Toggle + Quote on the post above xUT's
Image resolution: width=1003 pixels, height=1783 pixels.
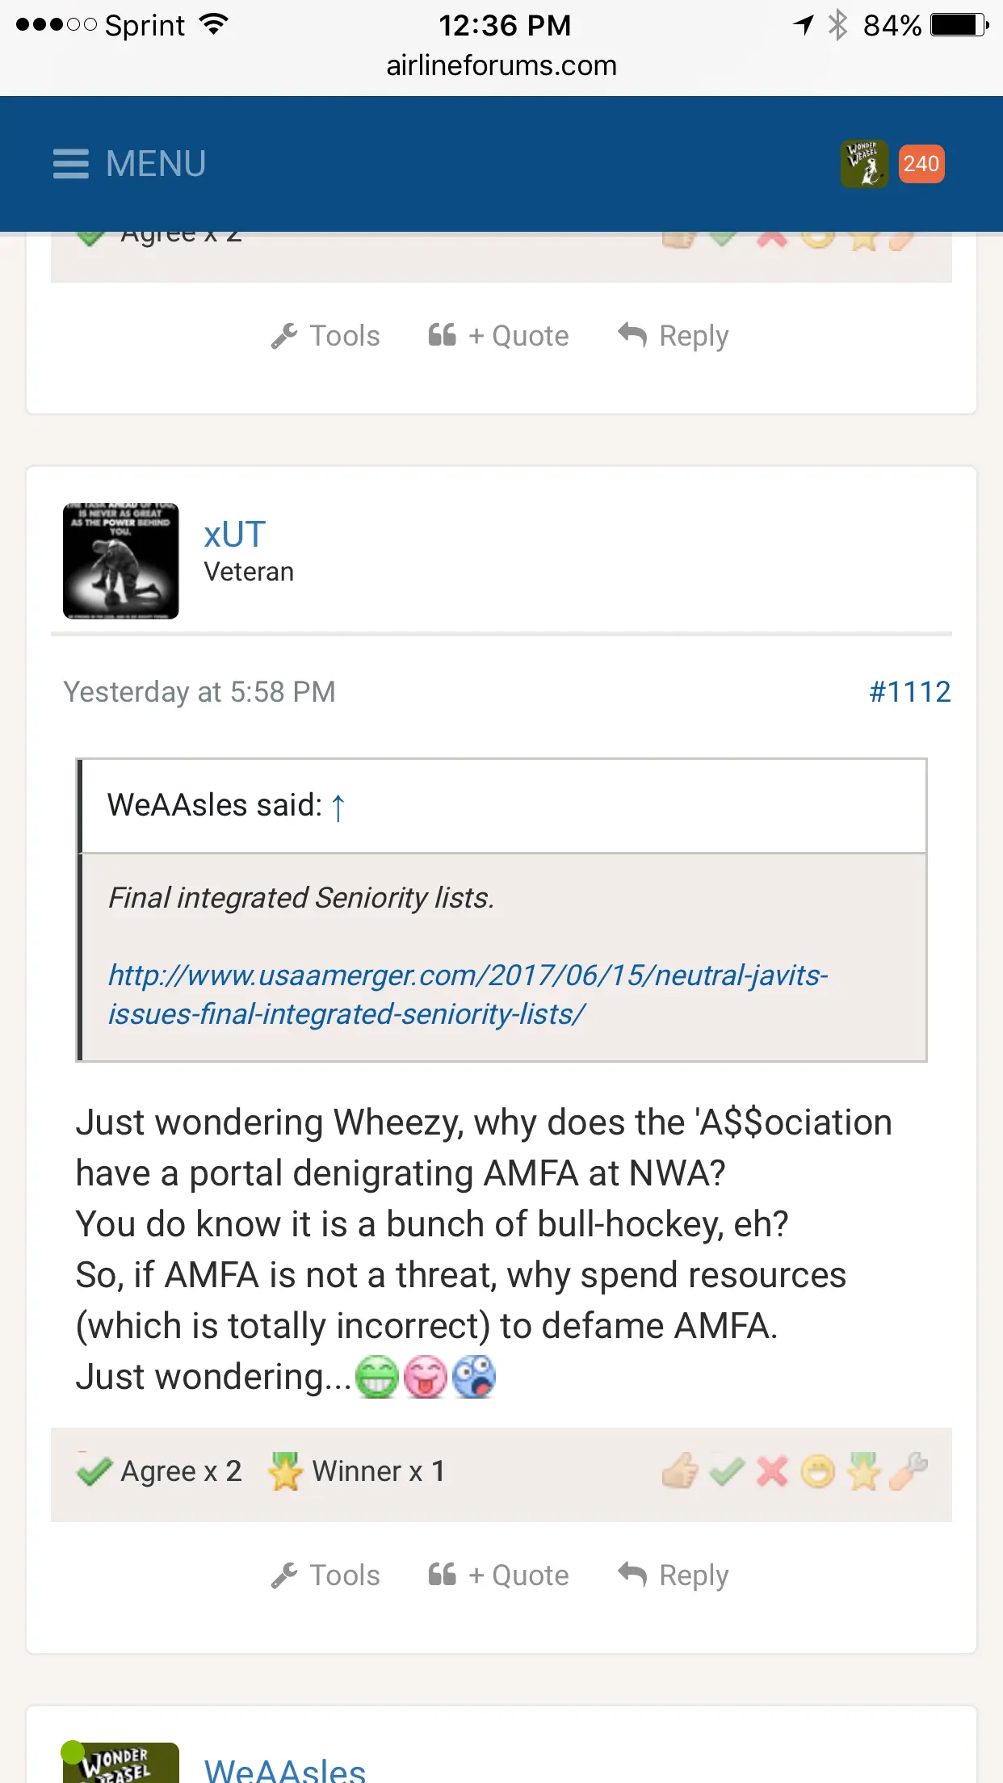coord(498,336)
